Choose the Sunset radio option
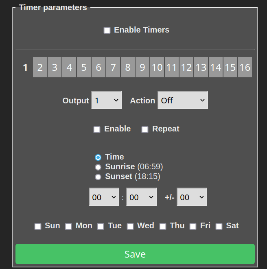This screenshot has height=269, width=267. 98,177
